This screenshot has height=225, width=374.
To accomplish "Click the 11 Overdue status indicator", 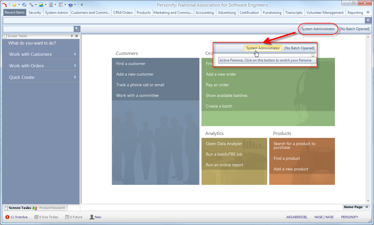I will [x=17, y=217].
